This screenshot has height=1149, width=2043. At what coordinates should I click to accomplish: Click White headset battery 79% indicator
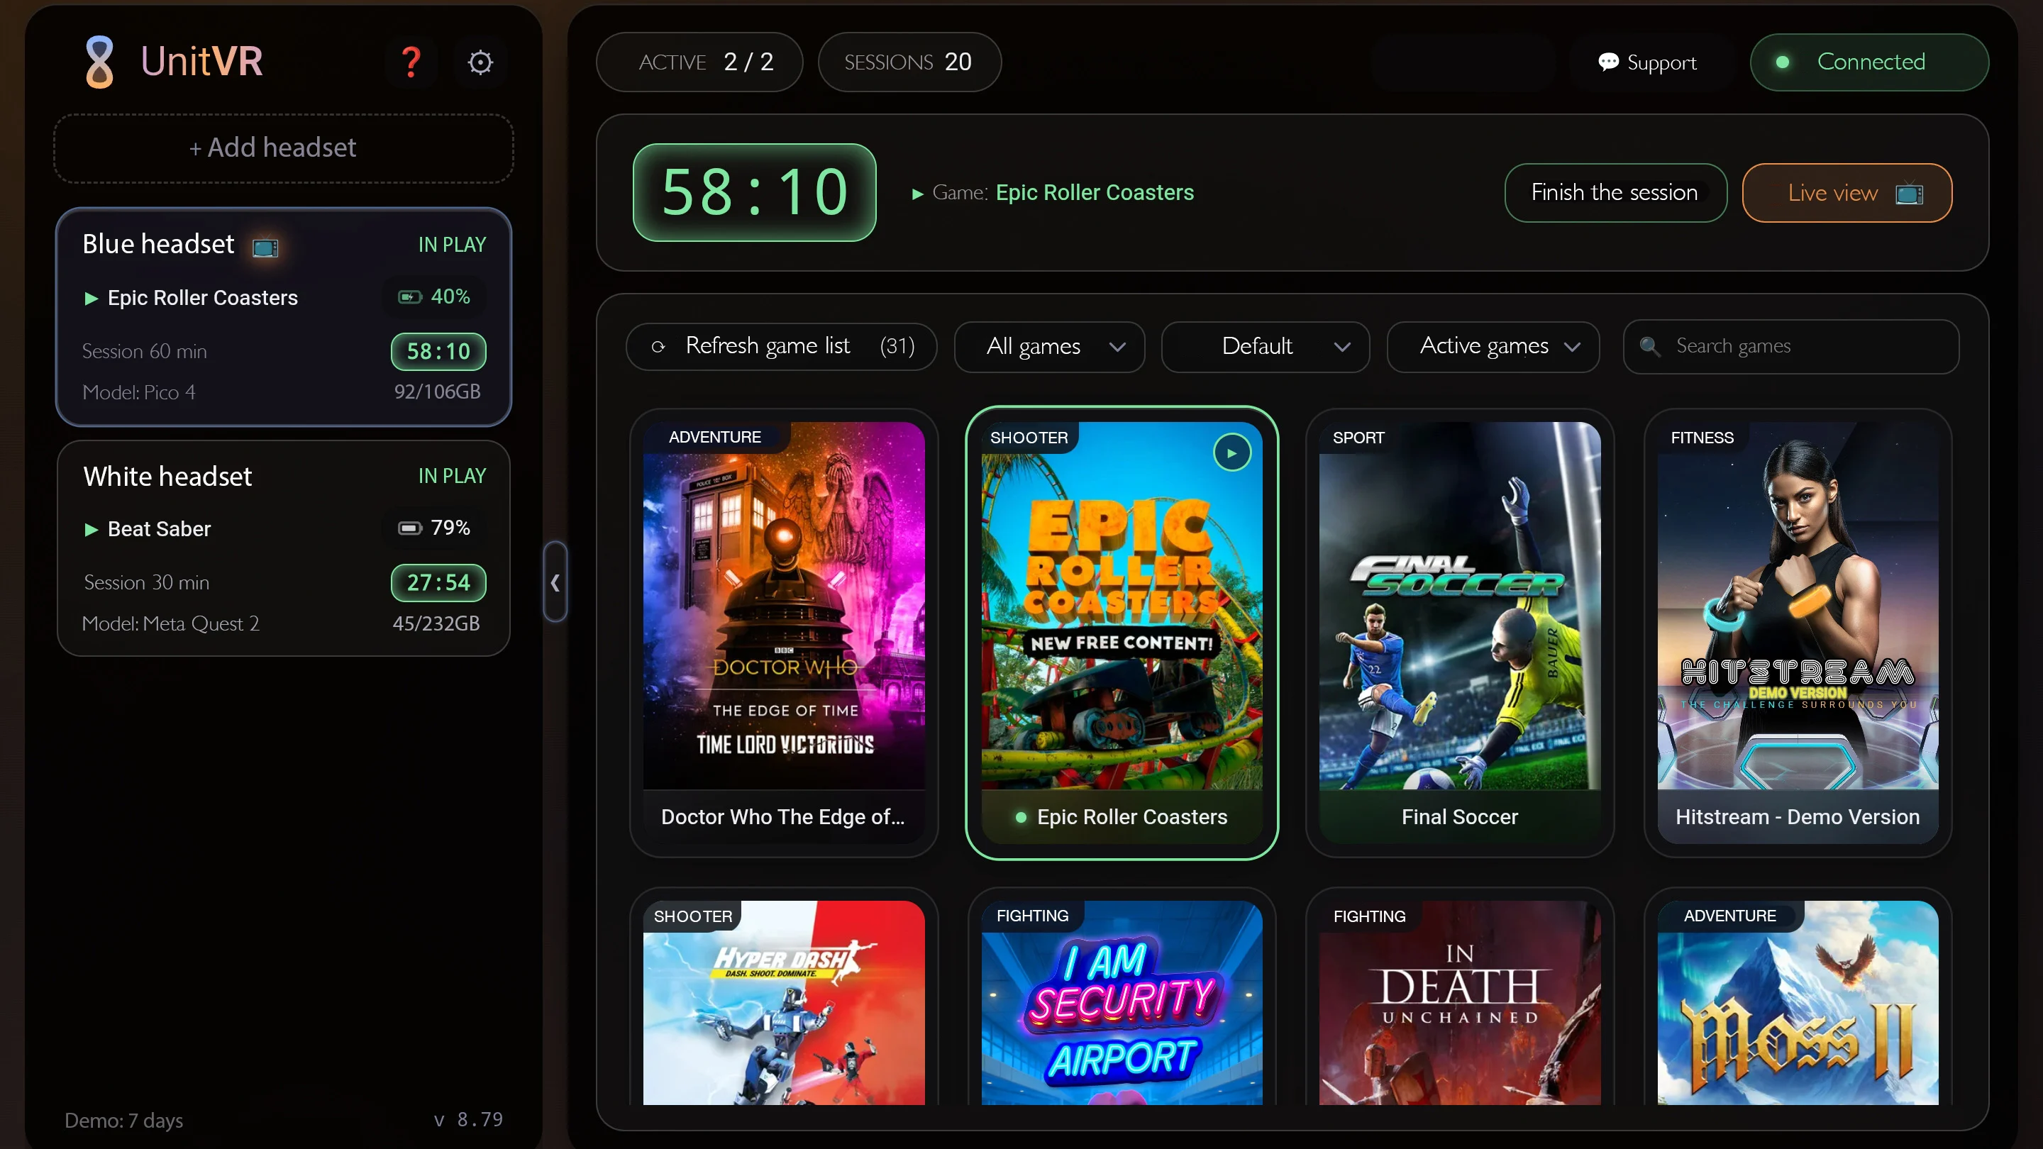coord(434,528)
